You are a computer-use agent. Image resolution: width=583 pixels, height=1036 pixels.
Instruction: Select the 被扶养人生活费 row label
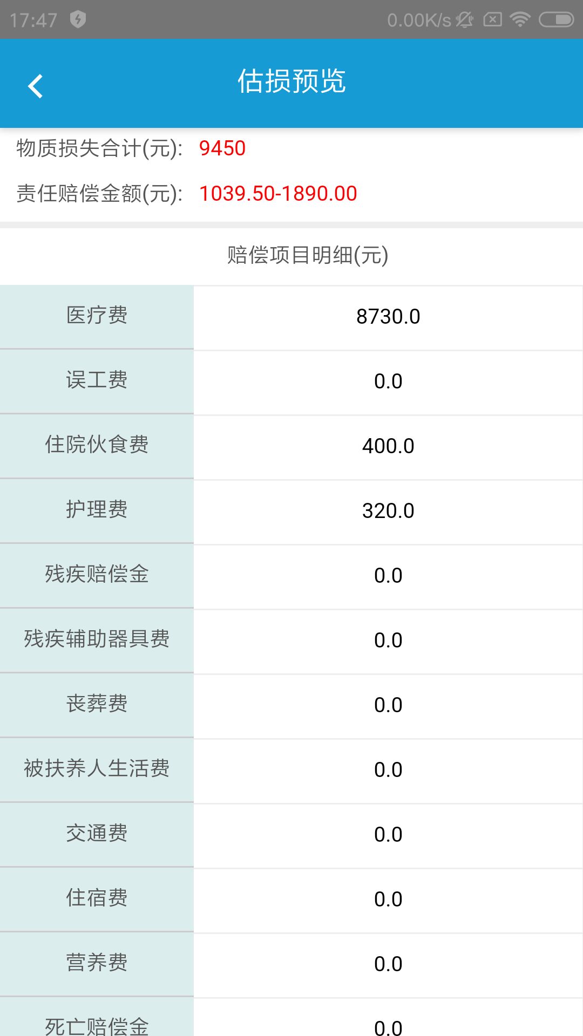97,769
